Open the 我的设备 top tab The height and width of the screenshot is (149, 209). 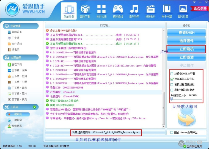click(x=69, y=11)
